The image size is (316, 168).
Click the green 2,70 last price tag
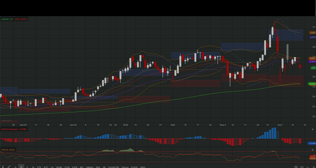313,68
